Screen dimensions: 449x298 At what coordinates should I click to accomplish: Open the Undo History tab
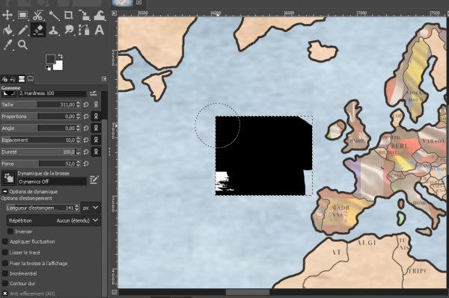coord(13,79)
